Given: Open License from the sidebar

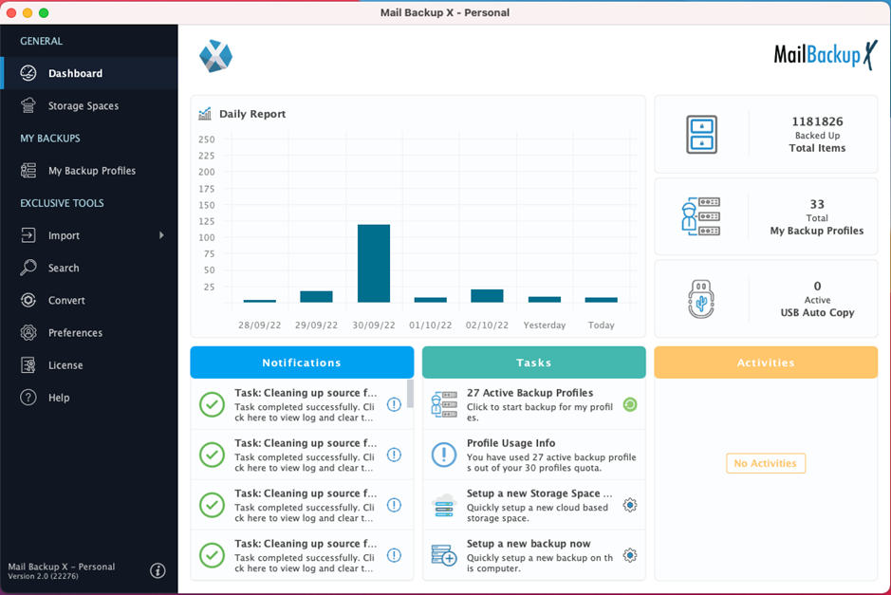Looking at the screenshot, I should pos(89,364).
